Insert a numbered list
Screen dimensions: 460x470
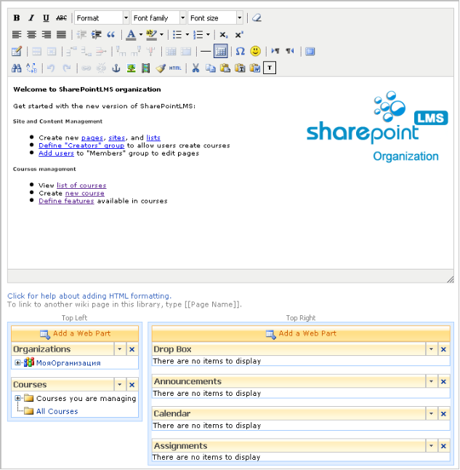click(198, 35)
